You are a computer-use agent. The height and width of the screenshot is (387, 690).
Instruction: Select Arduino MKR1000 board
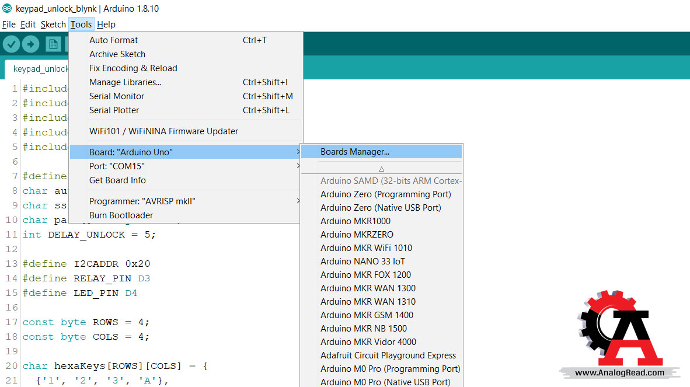click(x=382, y=221)
